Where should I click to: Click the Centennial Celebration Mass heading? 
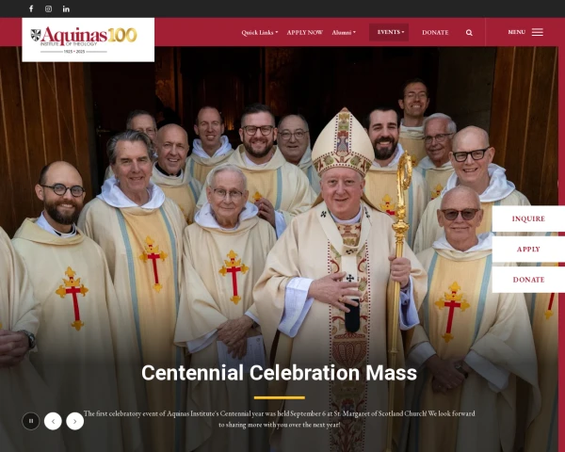[280, 373]
